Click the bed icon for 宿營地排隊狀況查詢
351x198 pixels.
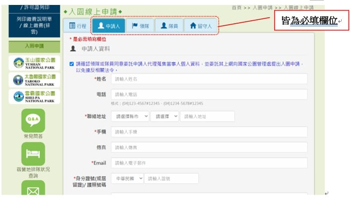pyautogui.click(x=33, y=154)
